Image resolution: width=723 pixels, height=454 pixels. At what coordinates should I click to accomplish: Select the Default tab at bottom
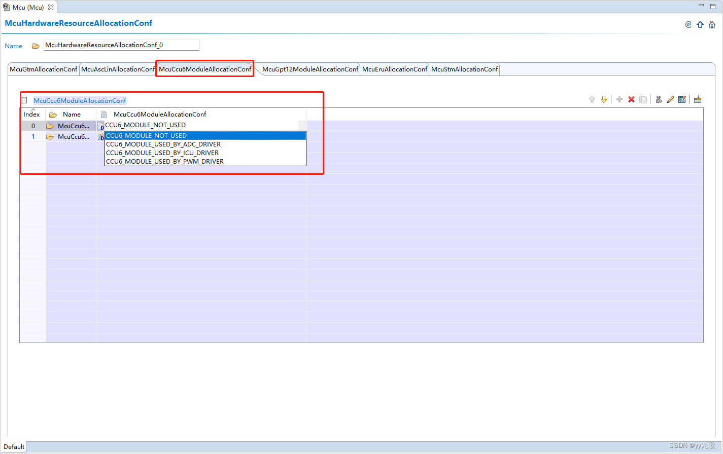[x=14, y=447]
